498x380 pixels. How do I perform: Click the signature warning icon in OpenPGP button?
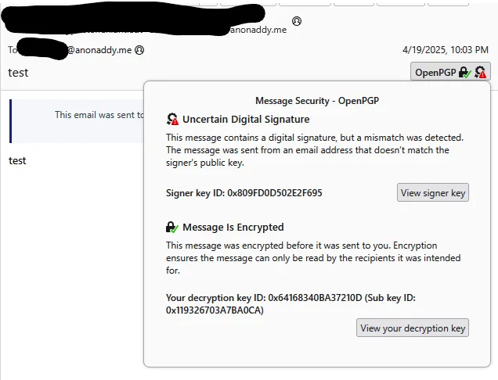(480, 72)
